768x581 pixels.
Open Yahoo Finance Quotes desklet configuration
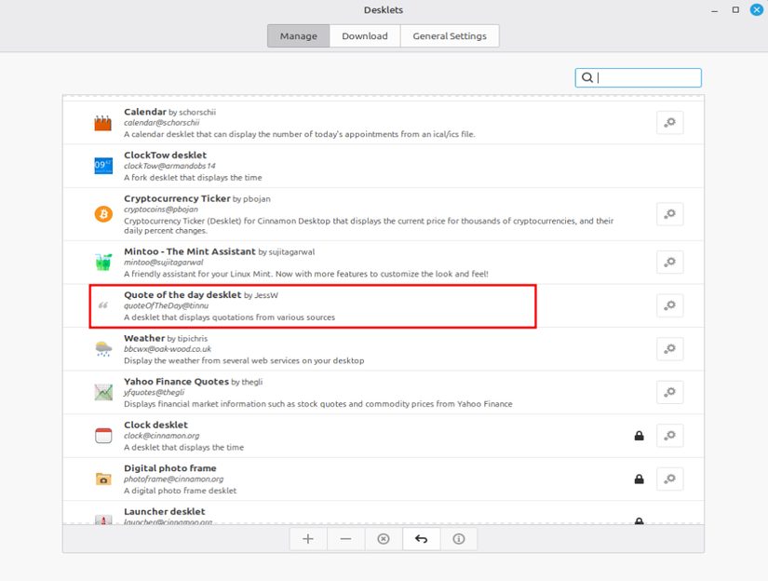point(669,392)
